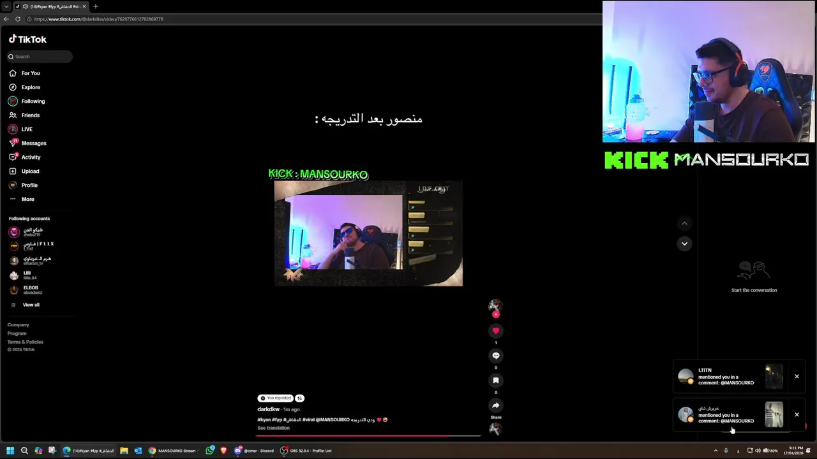Viewport: 817px width, 459px height.
Task: Seek on the red video progress bar
Action: (369, 436)
